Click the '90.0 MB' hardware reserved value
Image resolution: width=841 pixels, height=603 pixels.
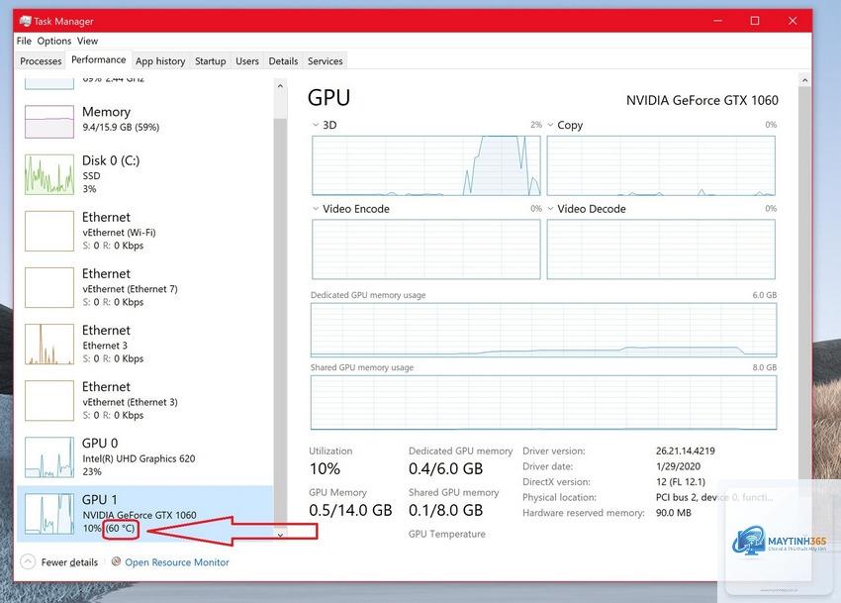click(673, 513)
